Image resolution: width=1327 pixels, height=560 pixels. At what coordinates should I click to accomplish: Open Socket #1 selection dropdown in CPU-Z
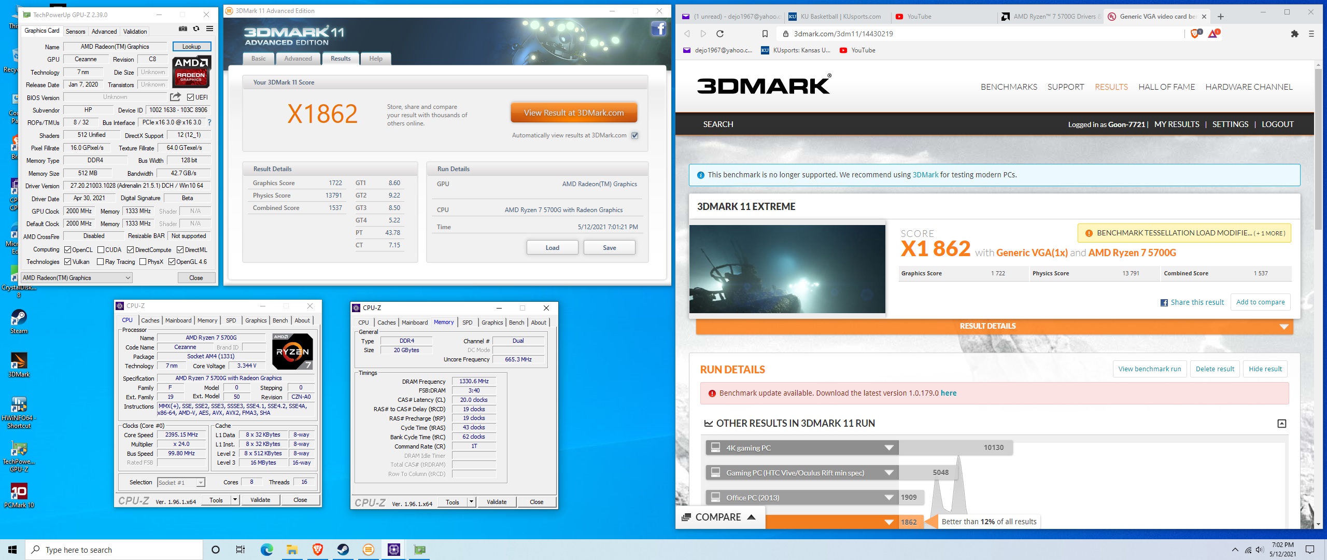click(181, 483)
